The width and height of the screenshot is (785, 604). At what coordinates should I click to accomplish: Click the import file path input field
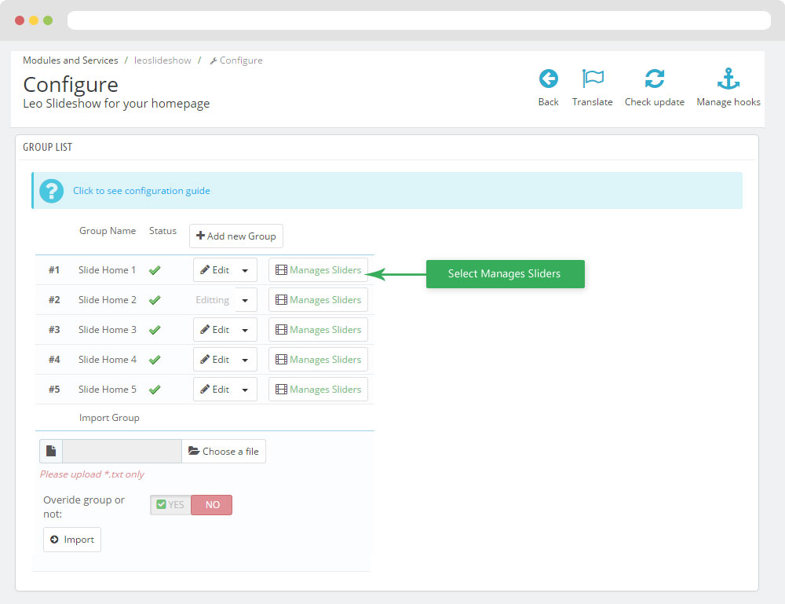tap(122, 452)
